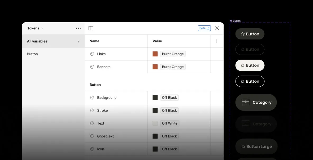
Task: Click the sidebar layout toggle icon in the toolbar
Action: [x=91, y=28]
